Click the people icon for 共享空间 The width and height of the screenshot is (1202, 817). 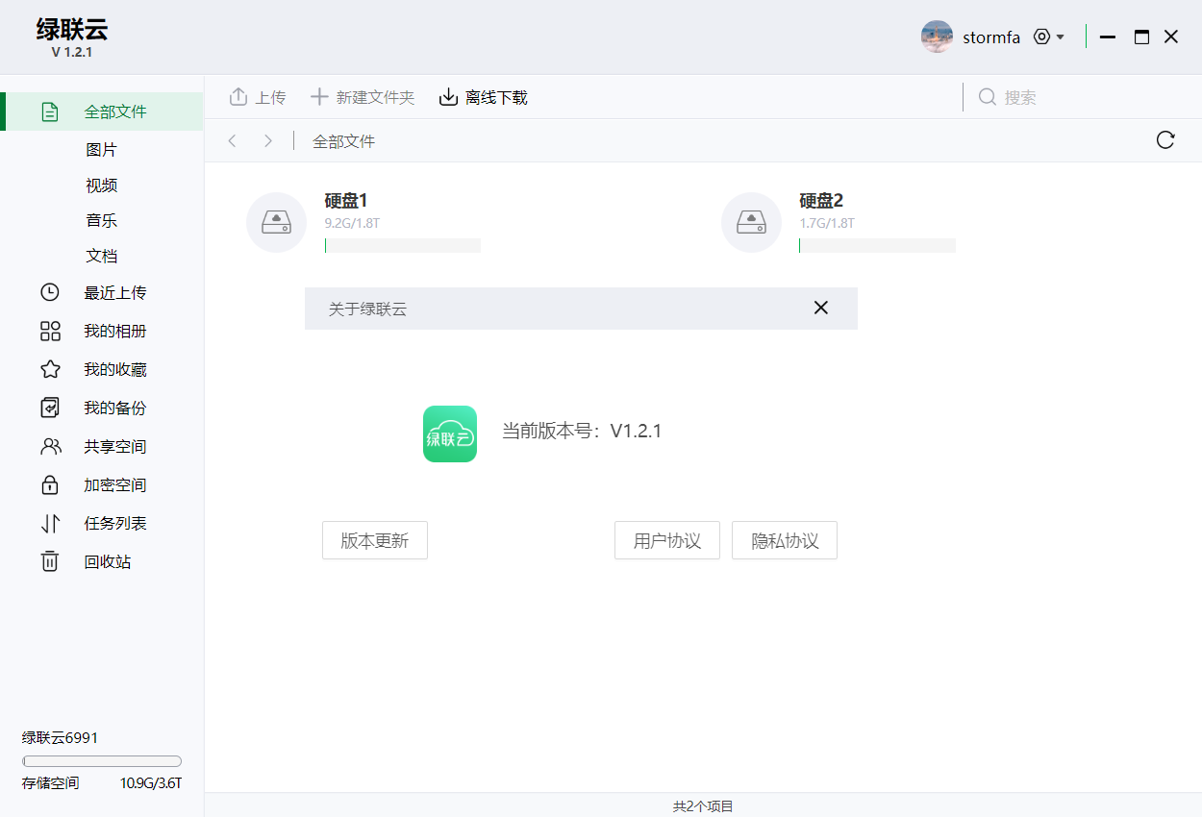pyautogui.click(x=50, y=446)
